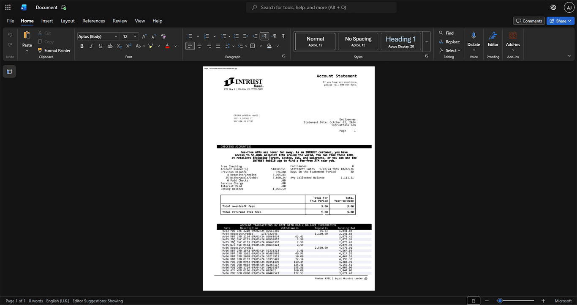Open change case dropdown
The height and width of the screenshot is (305, 577).
140,46
